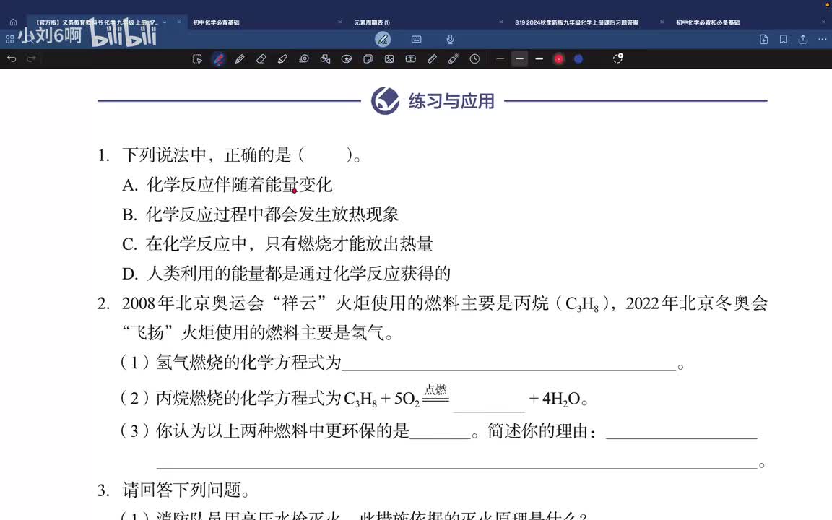The width and height of the screenshot is (832, 520).
Task: Open the page thumbnails grid view
Action: [x=9, y=39]
